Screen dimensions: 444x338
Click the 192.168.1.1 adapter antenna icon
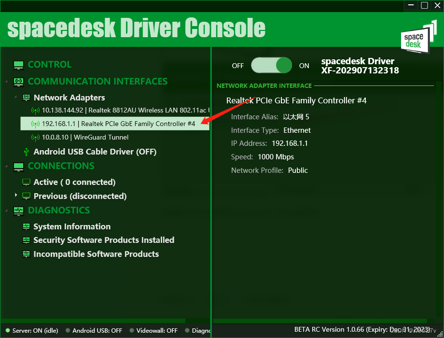point(35,124)
